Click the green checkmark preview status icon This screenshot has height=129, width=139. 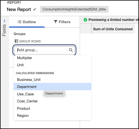pos(85,20)
